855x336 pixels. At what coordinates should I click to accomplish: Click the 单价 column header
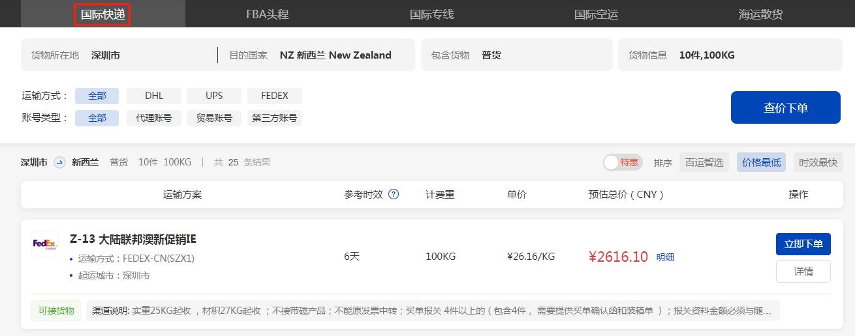coord(517,195)
